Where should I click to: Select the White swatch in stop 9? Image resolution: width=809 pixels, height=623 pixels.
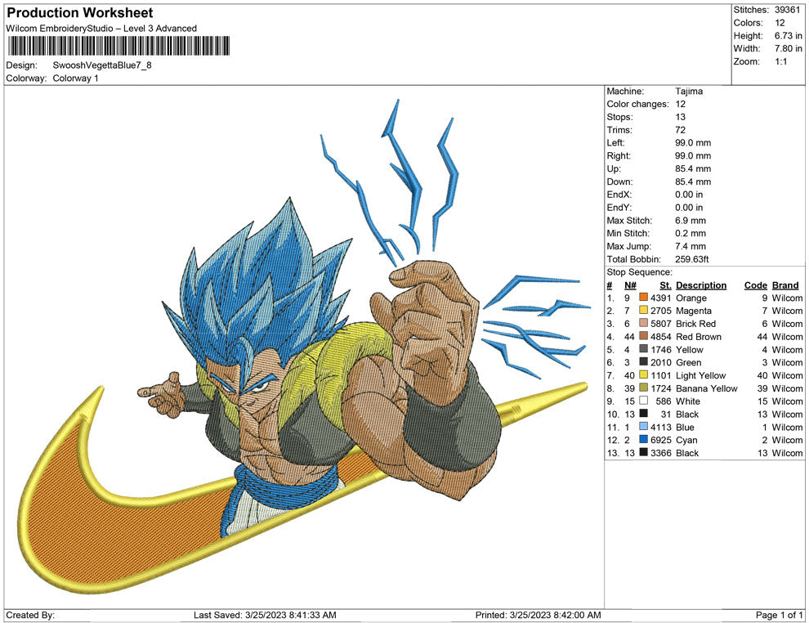click(x=643, y=401)
